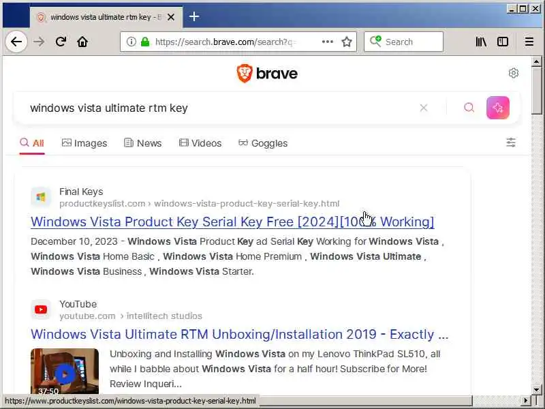Toggle the sidebar panel icon

tap(503, 42)
